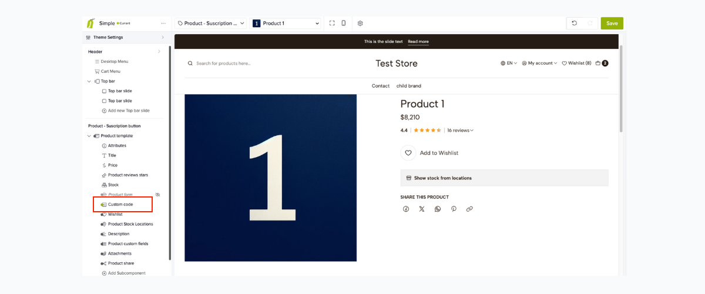705x294 pixels.
Task: Click the preview pane vertical scrollbar
Action: tap(621, 88)
